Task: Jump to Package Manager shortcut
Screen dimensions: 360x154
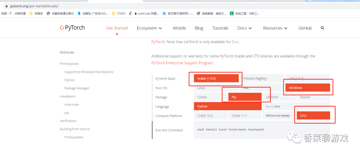Action: (x=77, y=88)
